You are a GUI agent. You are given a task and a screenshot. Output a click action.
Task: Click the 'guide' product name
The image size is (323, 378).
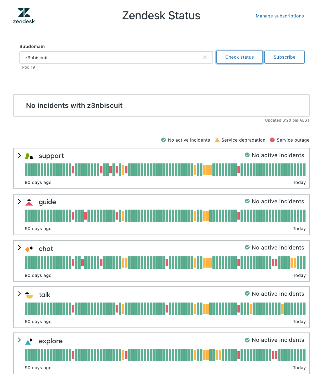(x=47, y=202)
